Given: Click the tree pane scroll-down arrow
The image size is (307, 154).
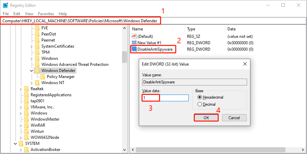Looking at the screenshot, I should [x=125, y=150].
